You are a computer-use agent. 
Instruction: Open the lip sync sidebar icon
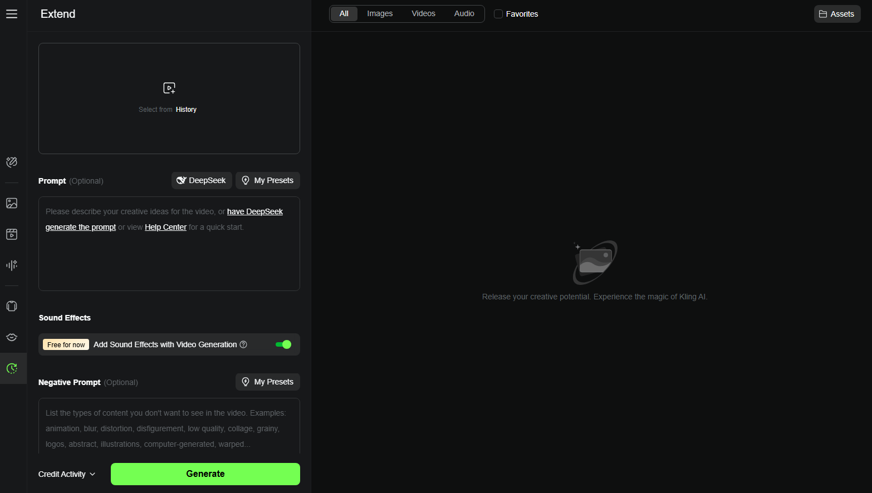[x=12, y=337]
